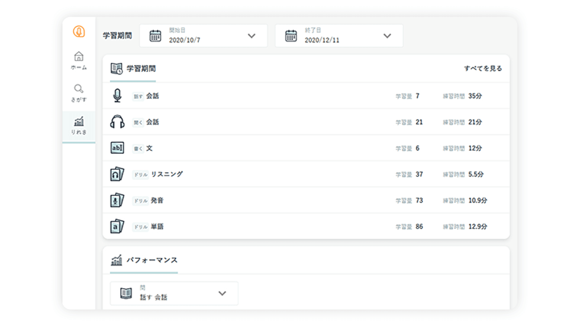The height and width of the screenshot is (326, 580).
Task: Click the microphone icon for 話す 会話
Action: click(117, 96)
